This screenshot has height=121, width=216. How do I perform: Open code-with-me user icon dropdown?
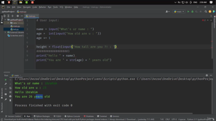[x=167, y=12]
